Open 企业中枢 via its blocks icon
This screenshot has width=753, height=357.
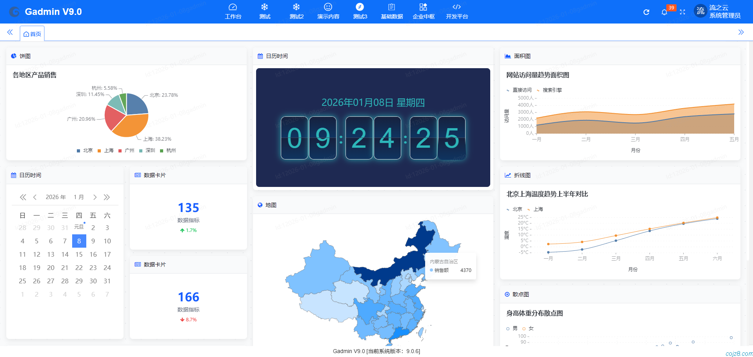[423, 7]
